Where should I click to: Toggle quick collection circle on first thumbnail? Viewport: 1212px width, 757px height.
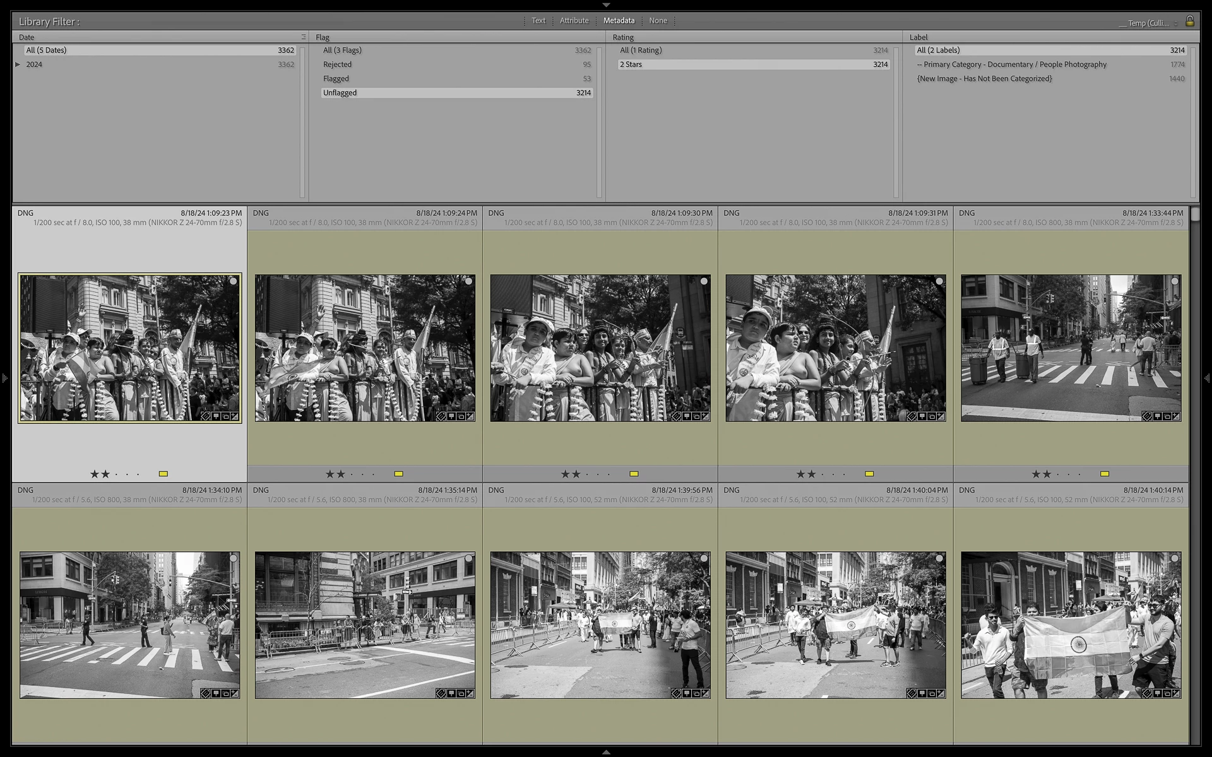233,281
